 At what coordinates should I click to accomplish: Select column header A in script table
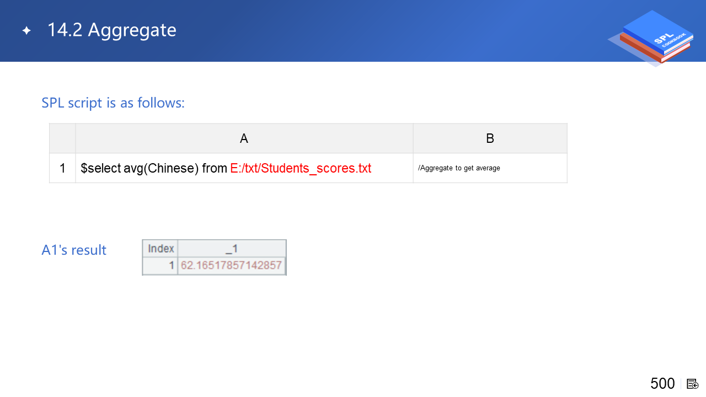244,138
